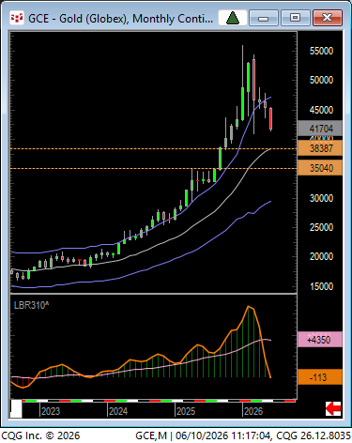Click the 50000 price scale label
Screen dimensions: 352x443
pos(321,80)
